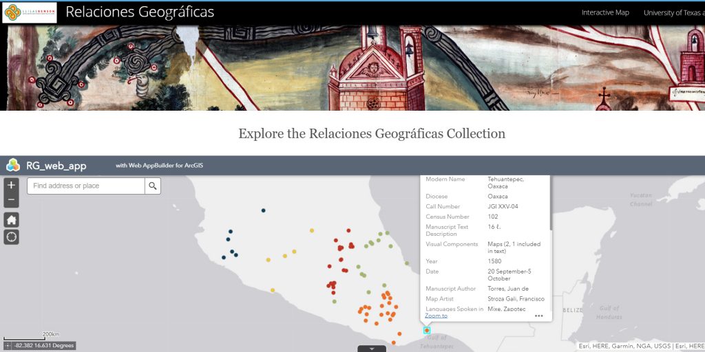The width and height of the screenshot is (705, 352).
Task: Click the Esri attribution text
Action: point(640,346)
